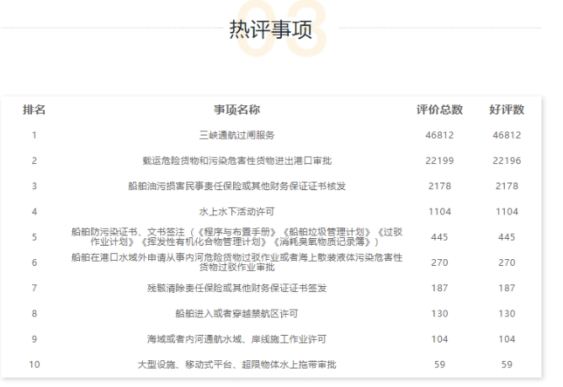Open 船舶在港口水域外申请从事内河危险货物过驳作业 item
Screen dimensions: 563x387
pos(236,262)
